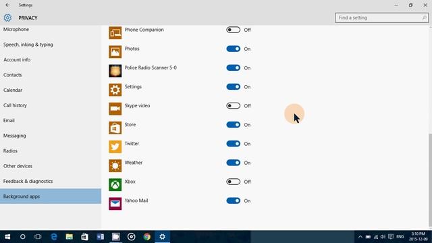432x243 pixels.
Task: Click the 'Police Radio Scanner 5-0' name
Action: (151, 67)
